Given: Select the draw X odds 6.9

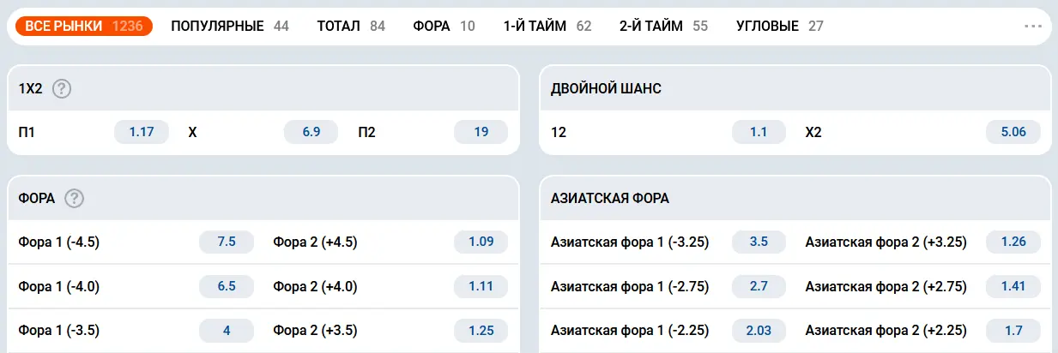Looking at the screenshot, I should coord(311,132).
